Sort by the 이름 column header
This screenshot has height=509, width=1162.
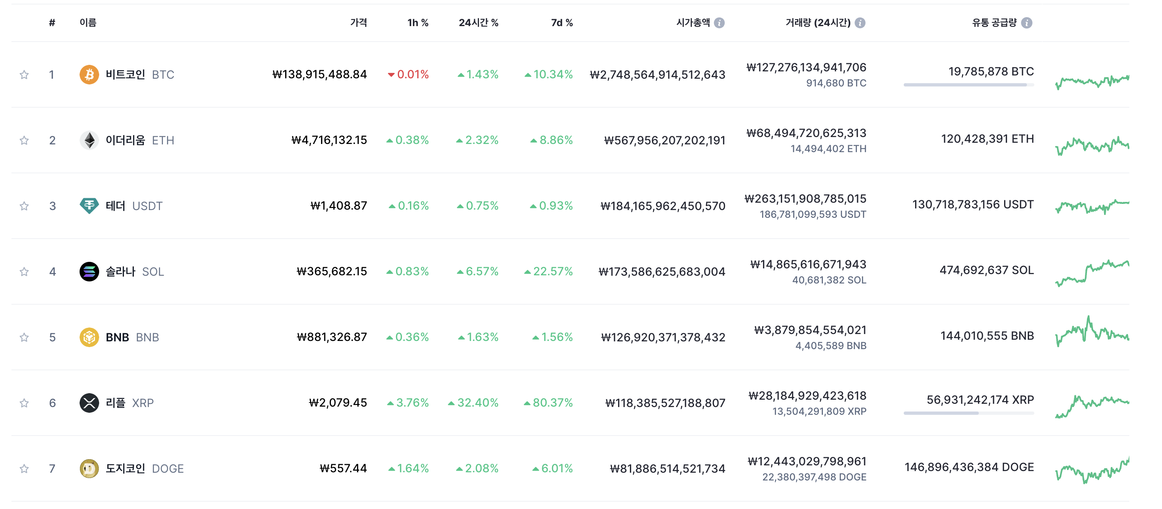coord(88,22)
